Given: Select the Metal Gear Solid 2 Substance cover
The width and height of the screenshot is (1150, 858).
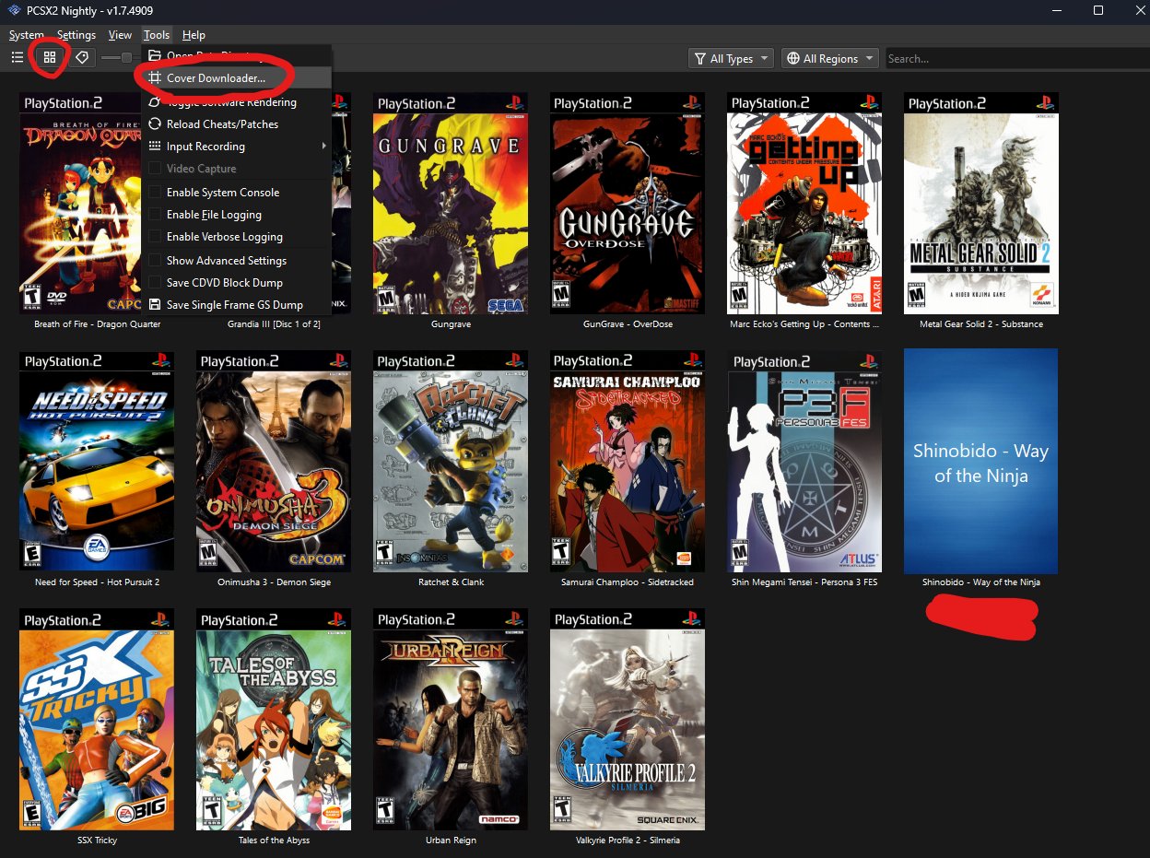Looking at the screenshot, I should point(981,204).
